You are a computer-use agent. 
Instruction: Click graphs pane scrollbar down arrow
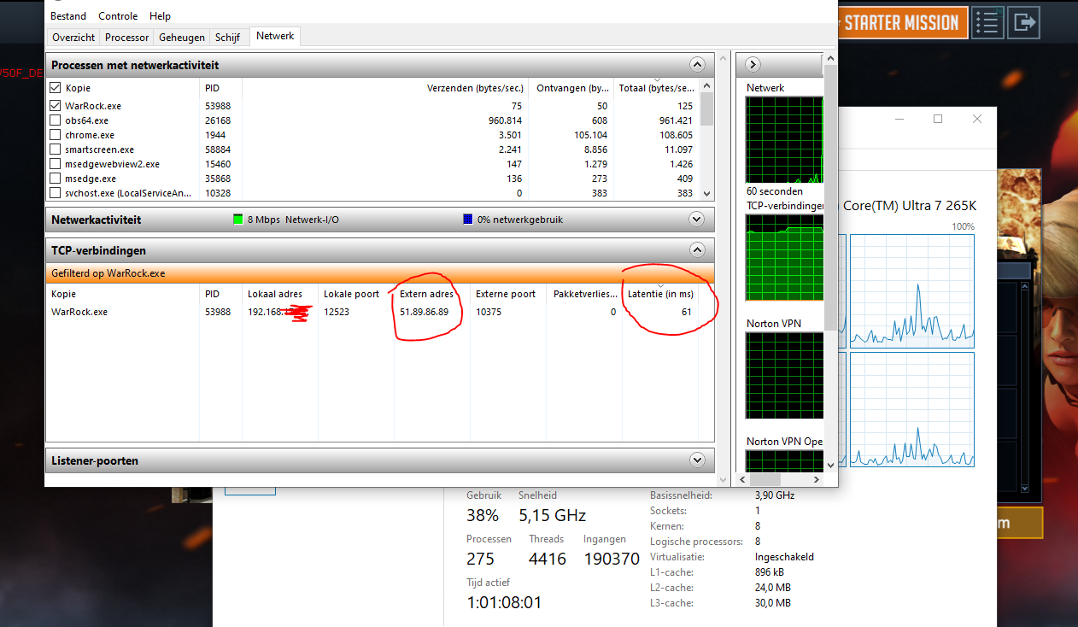[829, 465]
